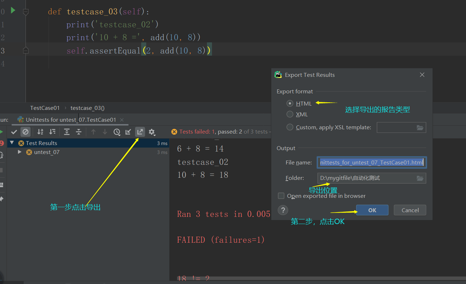Run testcase_03 from gutter arrow
466x284 pixels.
[x=13, y=10]
